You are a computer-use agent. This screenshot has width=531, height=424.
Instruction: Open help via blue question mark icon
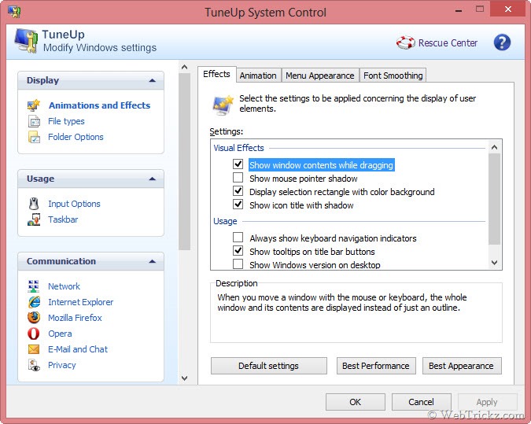pyautogui.click(x=502, y=42)
